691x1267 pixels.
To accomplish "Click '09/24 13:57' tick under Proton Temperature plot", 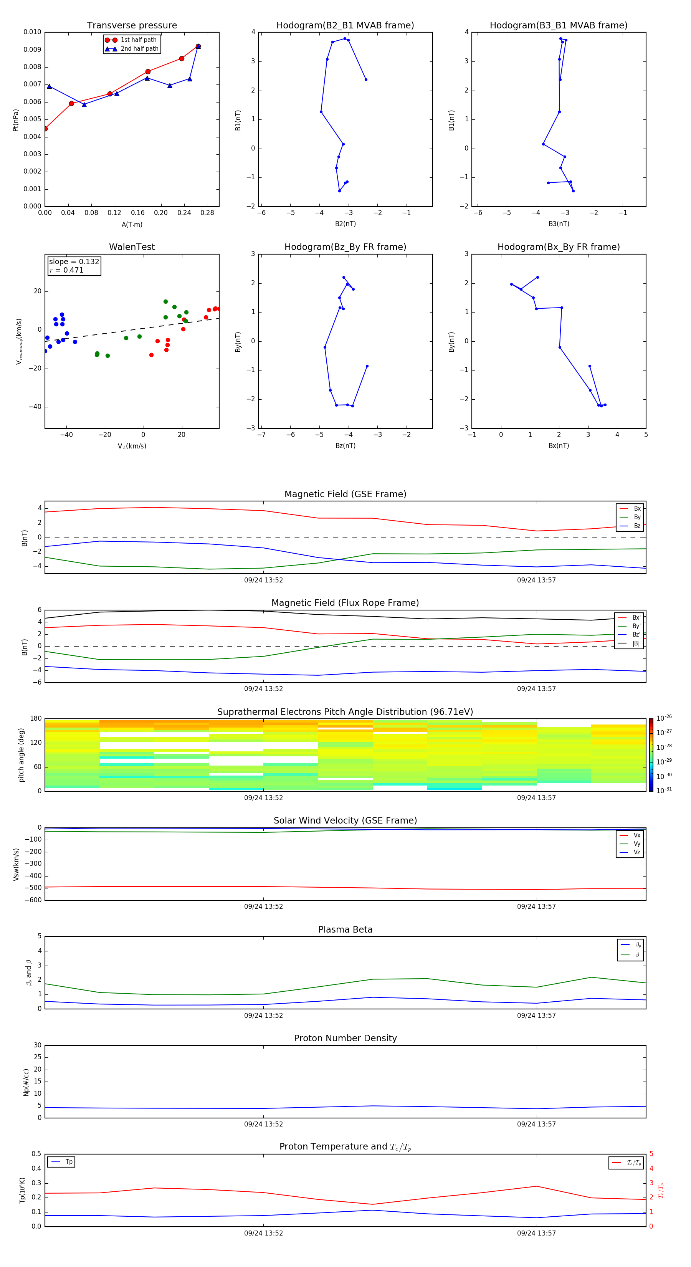I will (x=537, y=1234).
